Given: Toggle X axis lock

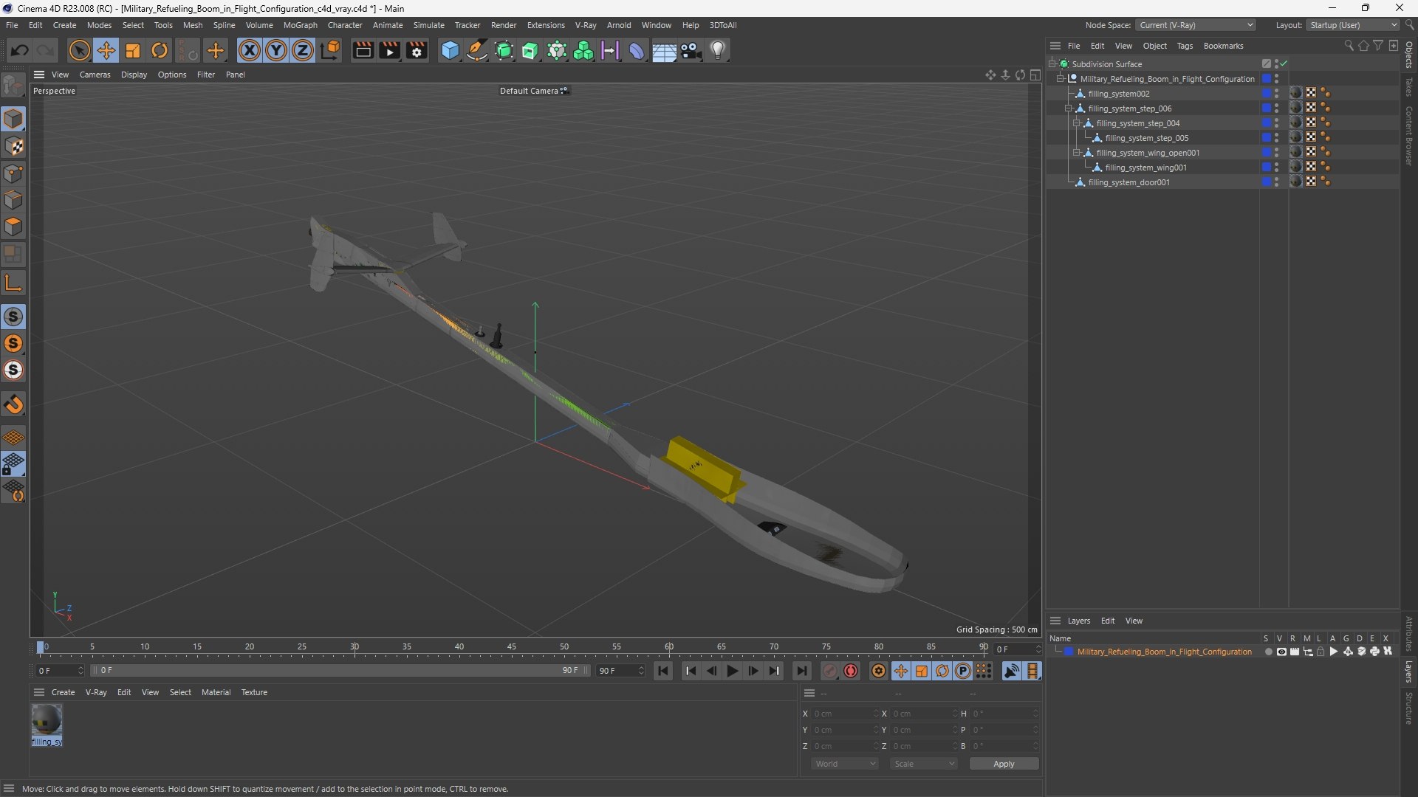Looking at the screenshot, I should click(250, 50).
